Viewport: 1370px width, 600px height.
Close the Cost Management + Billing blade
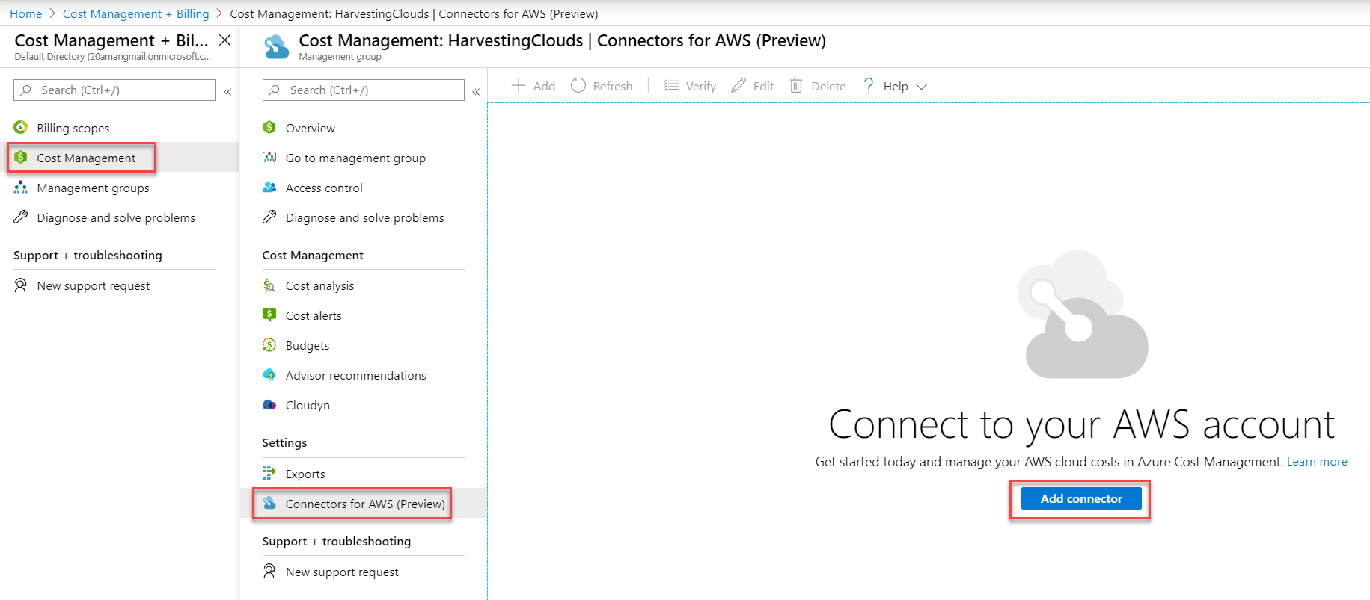click(224, 40)
